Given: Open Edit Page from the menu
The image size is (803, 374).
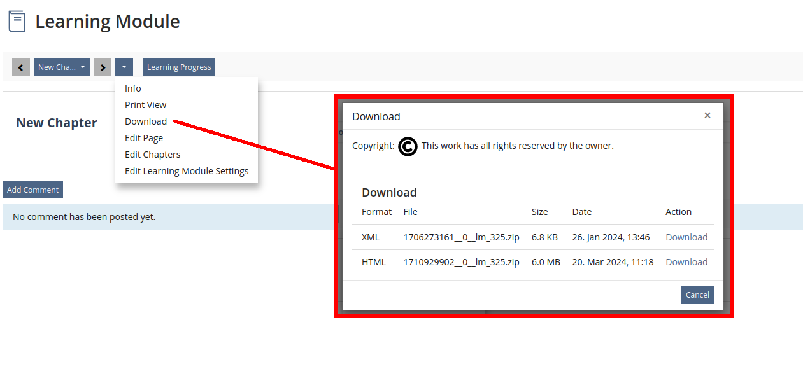Looking at the screenshot, I should pos(144,138).
